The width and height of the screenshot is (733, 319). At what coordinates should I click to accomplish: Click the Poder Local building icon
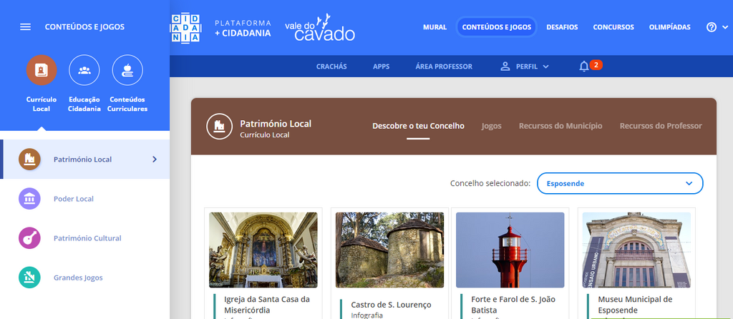29,199
